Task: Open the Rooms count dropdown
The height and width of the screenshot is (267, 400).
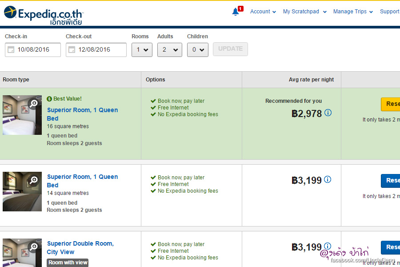Action: point(142,50)
